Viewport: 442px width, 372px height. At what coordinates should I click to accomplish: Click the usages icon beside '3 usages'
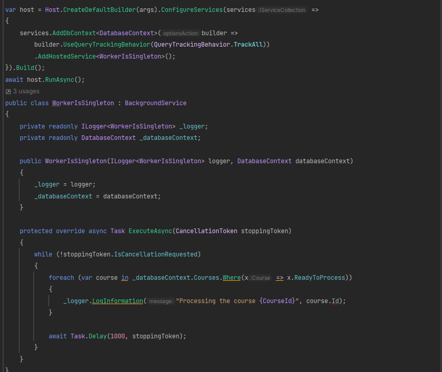(x=8, y=92)
